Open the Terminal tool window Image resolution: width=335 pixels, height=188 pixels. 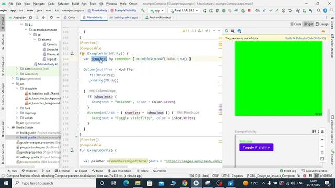click(x=62, y=171)
